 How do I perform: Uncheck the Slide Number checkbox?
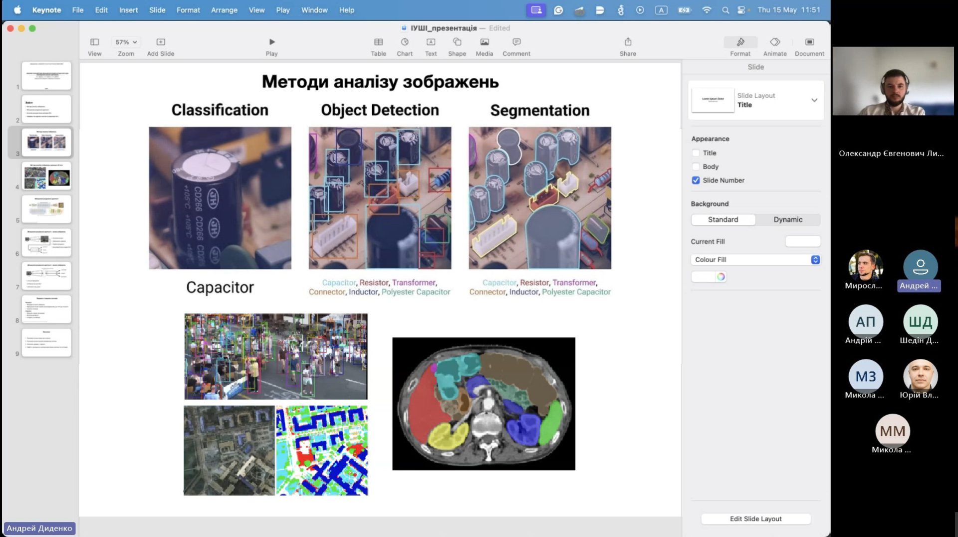[x=696, y=180]
